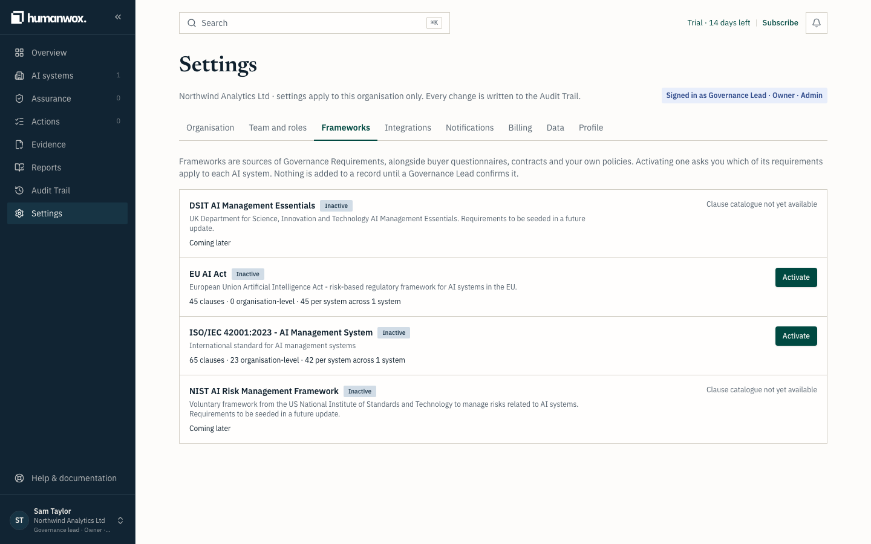This screenshot has height=544, width=871.
Task: Select the Frameworks tab
Action: coord(345,128)
